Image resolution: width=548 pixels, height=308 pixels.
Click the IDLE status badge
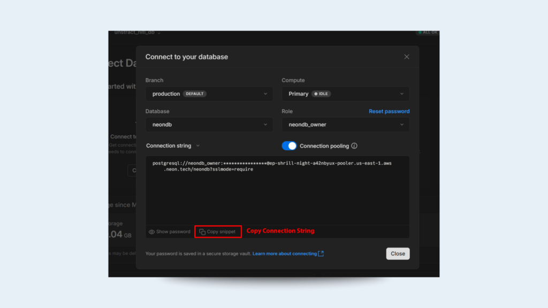tap(321, 94)
